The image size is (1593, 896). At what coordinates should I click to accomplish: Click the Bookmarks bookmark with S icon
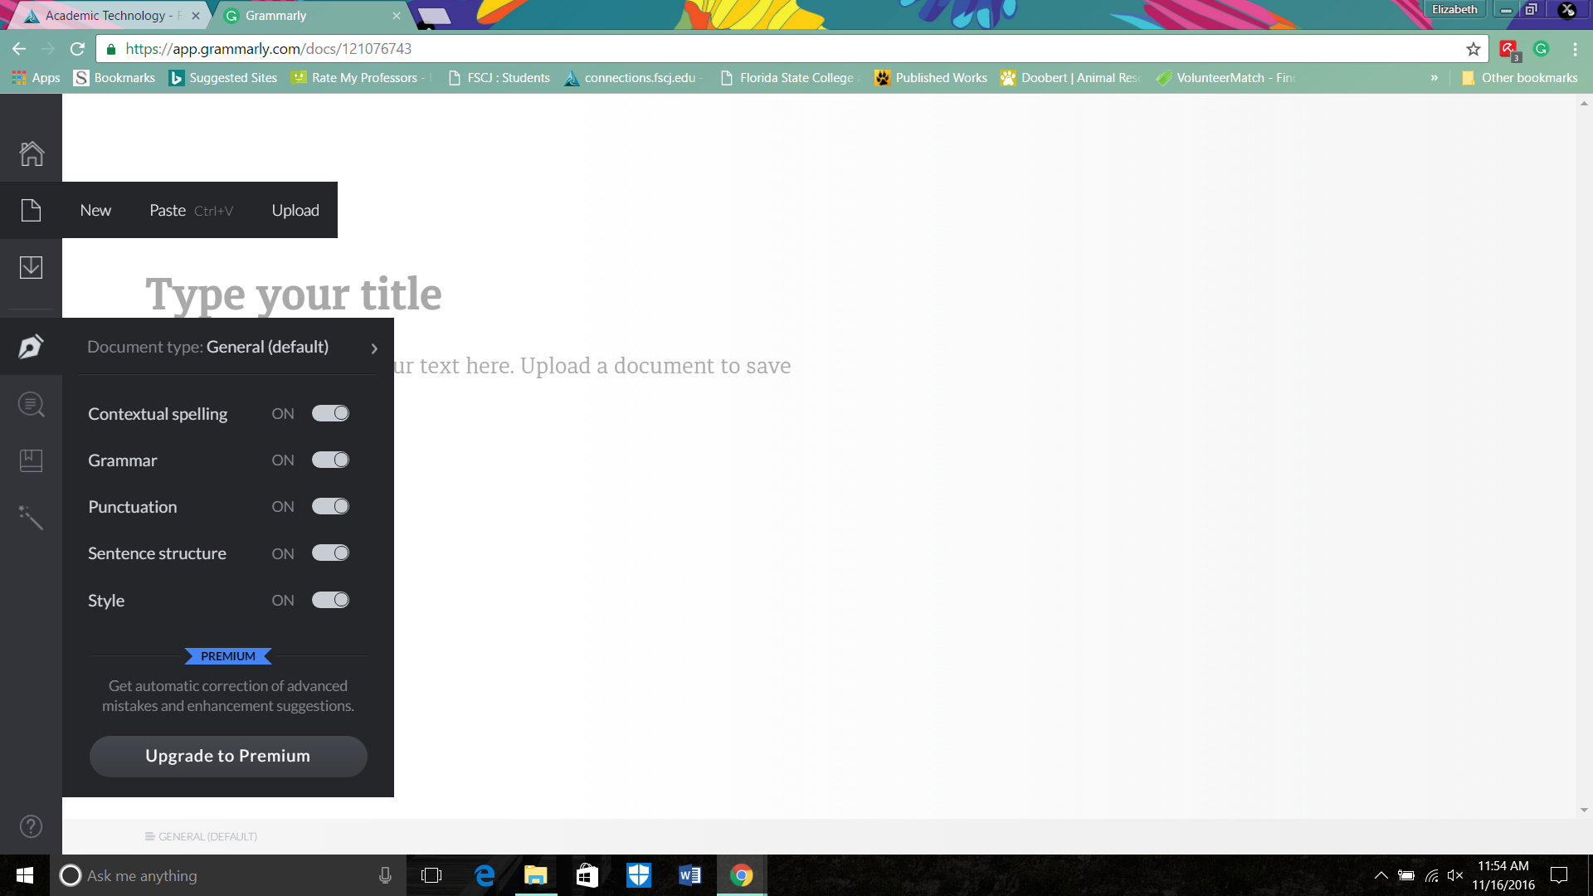114,78
